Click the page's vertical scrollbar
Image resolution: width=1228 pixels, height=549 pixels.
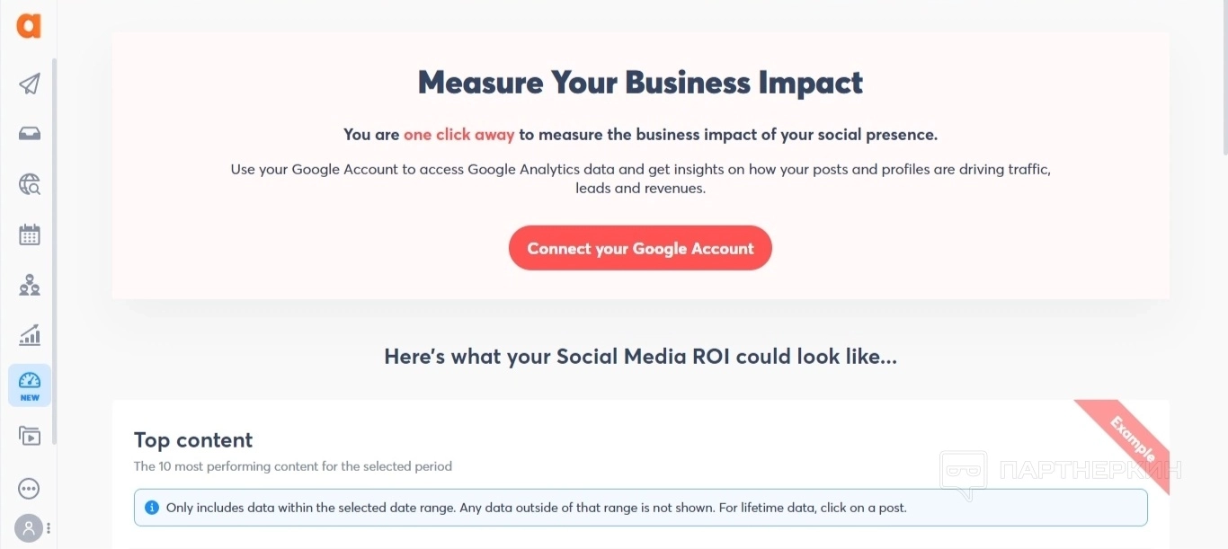click(x=1223, y=81)
